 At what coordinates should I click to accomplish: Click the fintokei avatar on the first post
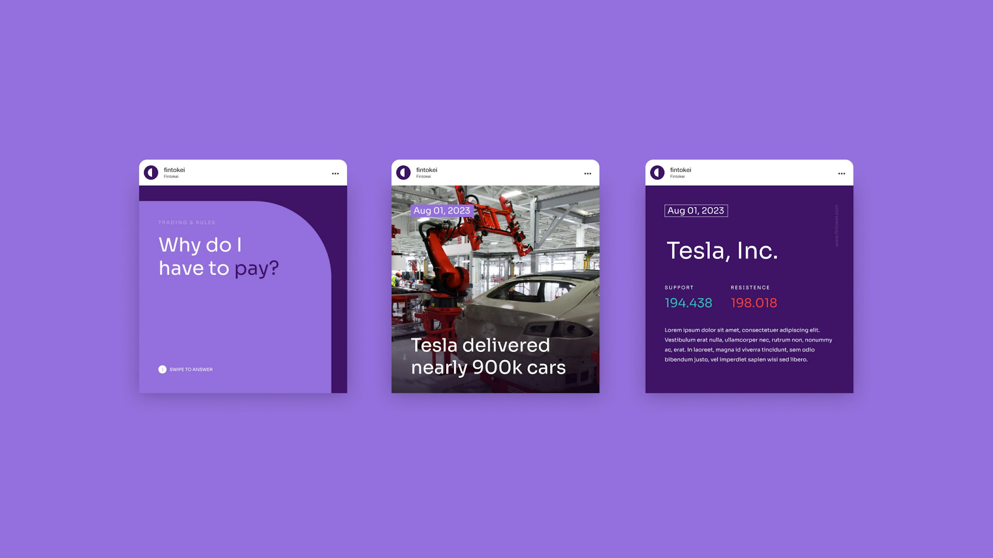click(151, 173)
